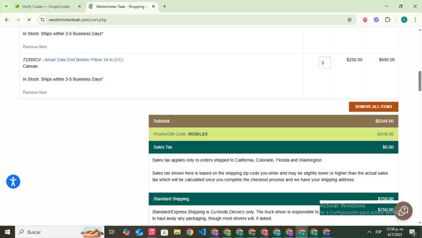Select the Sales Tax $0.00 row
The width and height of the screenshot is (422, 238).
click(273, 147)
